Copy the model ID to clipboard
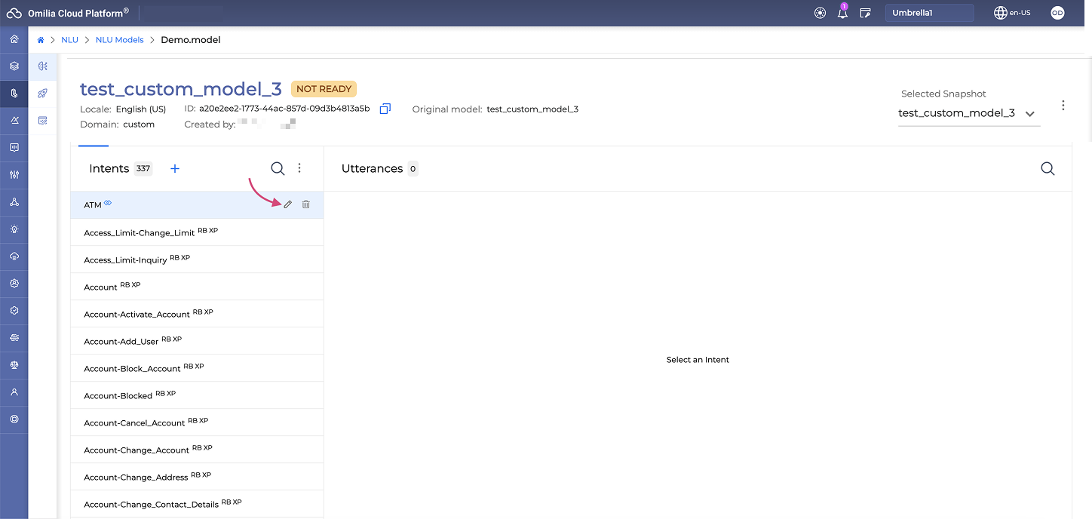Viewport: 1092px width, 519px height. (x=385, y=109)
